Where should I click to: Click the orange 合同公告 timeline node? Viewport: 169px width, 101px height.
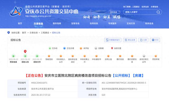(108, 56)
